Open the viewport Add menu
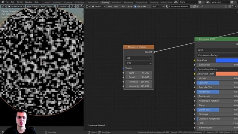The width and height of the screenshot is (238, 134). [43, 7]
